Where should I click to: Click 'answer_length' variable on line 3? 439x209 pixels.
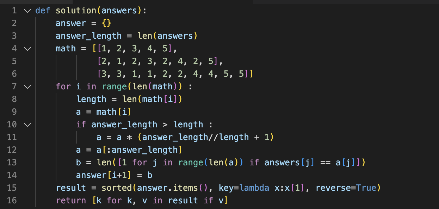(89, 36)
